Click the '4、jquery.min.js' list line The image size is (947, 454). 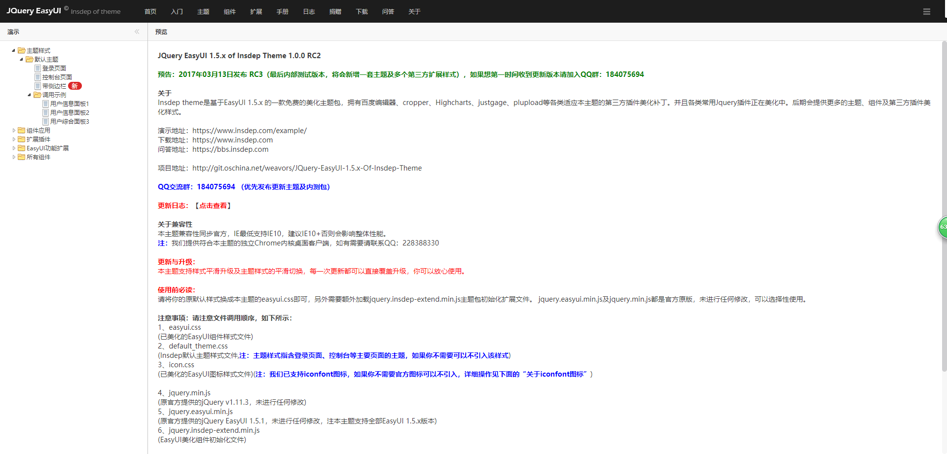point(184,393)
